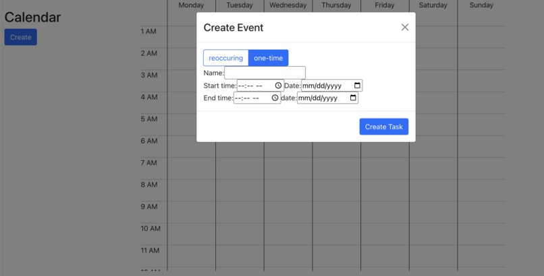
Task: Click the Create Task button
Action: click(x=384, y=127)
